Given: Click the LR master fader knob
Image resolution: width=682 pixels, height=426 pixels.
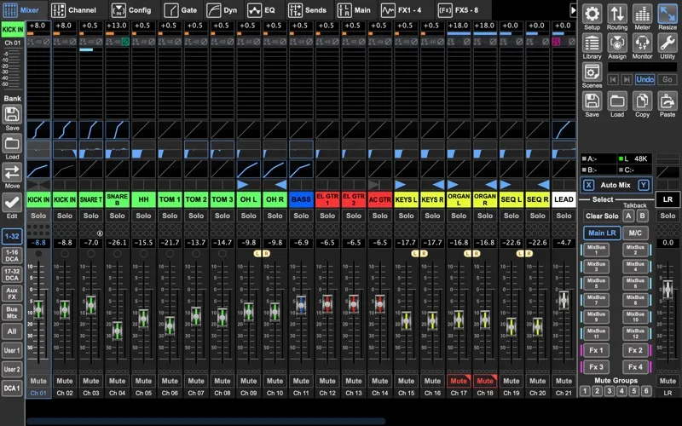Looking at the screenshot, I should pos(668,290).
